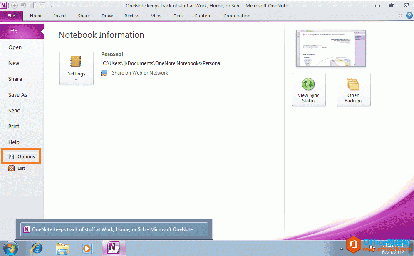Open the Gem ribbon tab

[x=178, y=16]
